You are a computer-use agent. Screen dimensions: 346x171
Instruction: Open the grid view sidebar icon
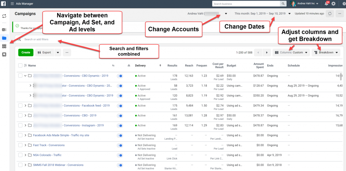(x=4, y=46)
